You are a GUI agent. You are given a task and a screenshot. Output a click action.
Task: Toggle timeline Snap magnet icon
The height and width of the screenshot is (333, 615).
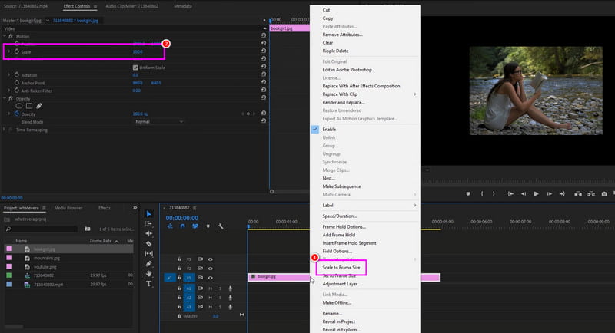point(182,226)
